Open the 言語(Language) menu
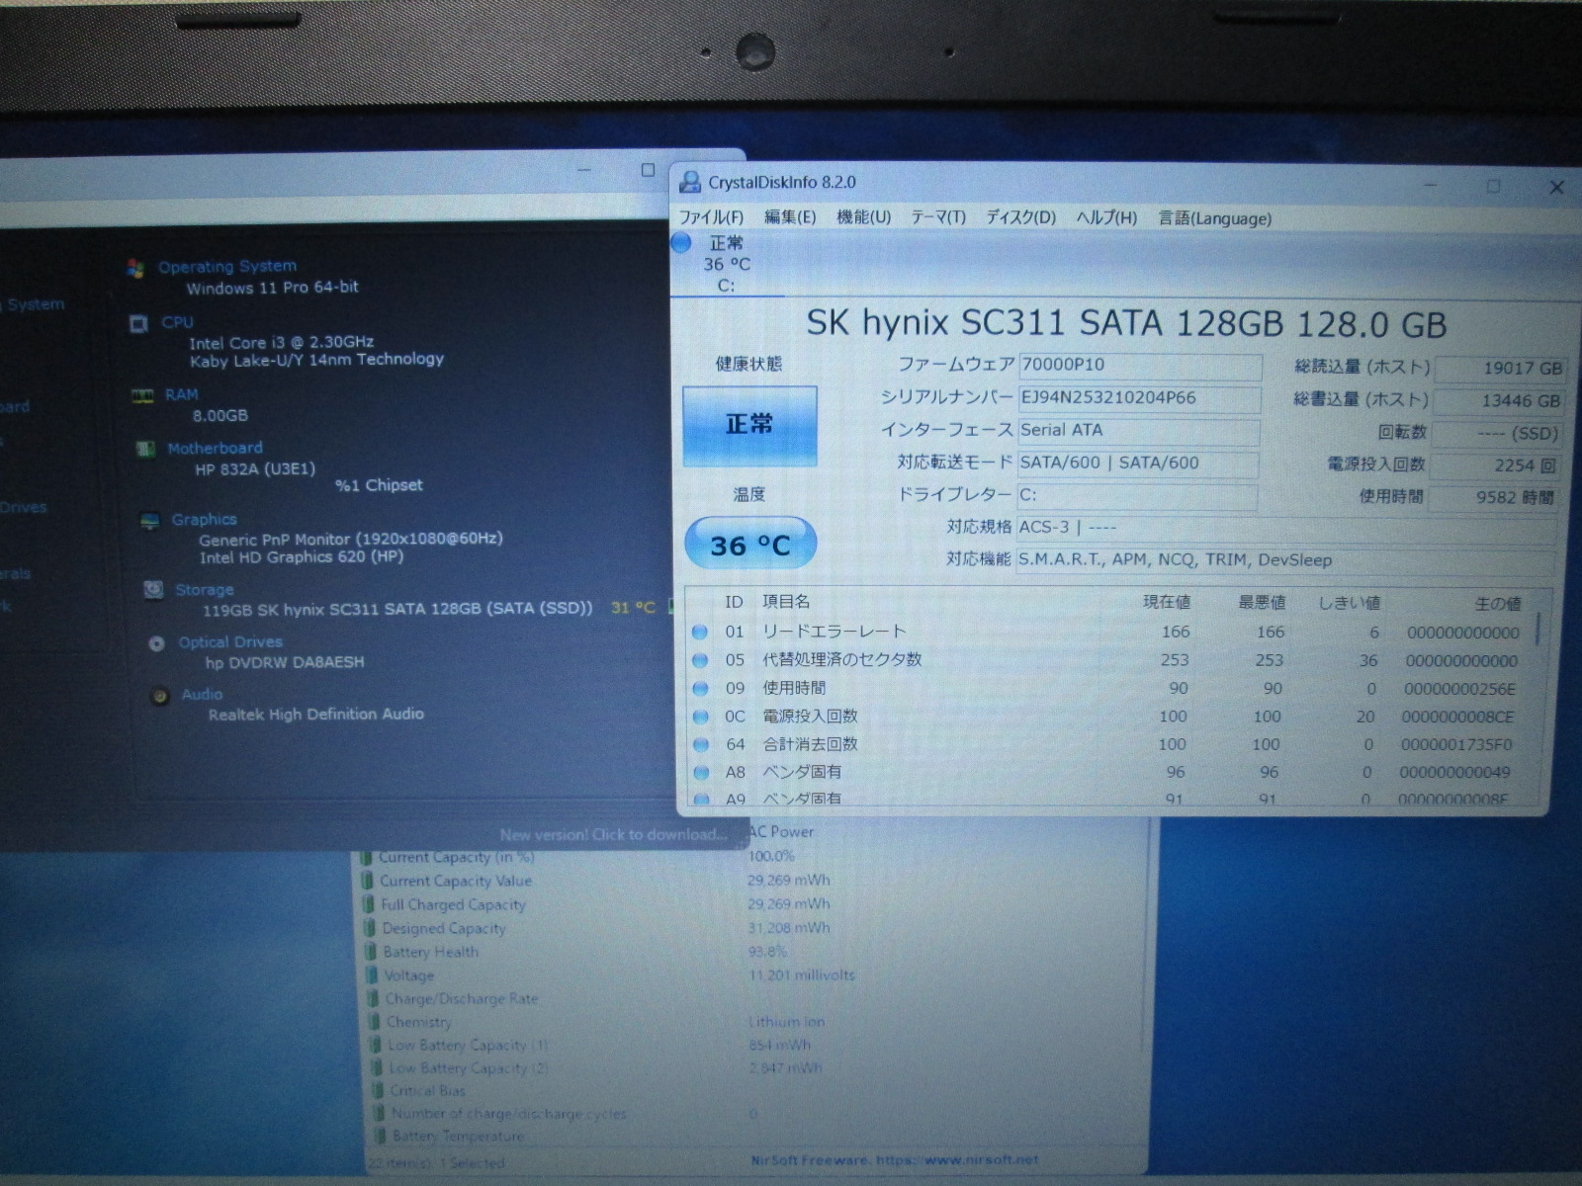The image size is (1582, 1186). coord(1214,218)
